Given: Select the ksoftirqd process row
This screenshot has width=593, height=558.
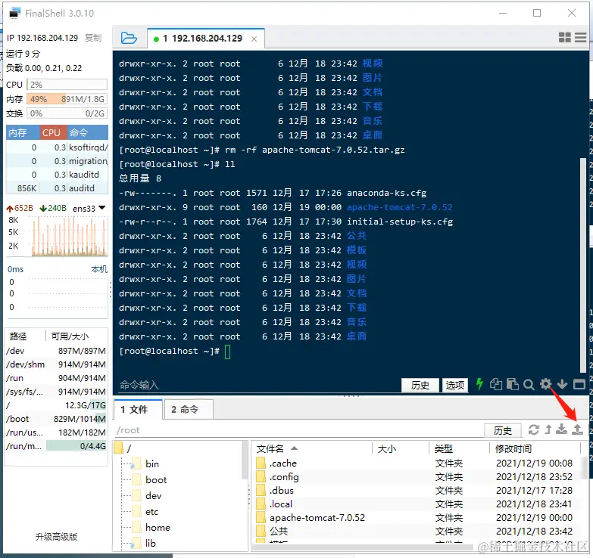Looking at the screenshot, I should (x=57, y=147).
